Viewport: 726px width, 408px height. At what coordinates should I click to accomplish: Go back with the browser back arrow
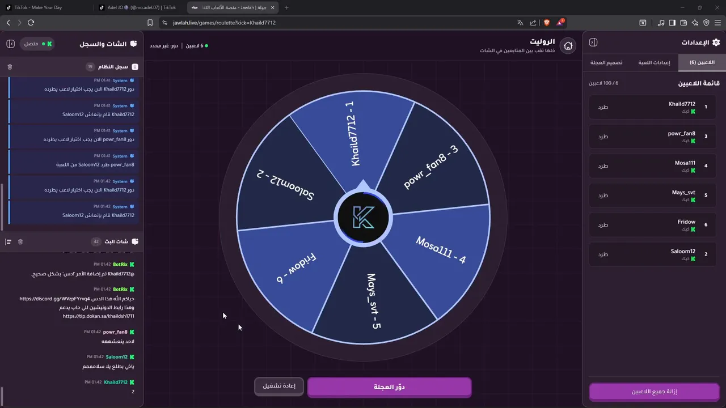pyautogui.click(x=8, y=23)
